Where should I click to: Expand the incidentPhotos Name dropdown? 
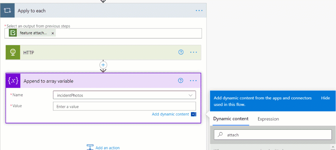click(x=192, y=96)
